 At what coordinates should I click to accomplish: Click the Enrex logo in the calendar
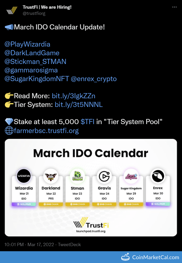(x=158, y=176)
